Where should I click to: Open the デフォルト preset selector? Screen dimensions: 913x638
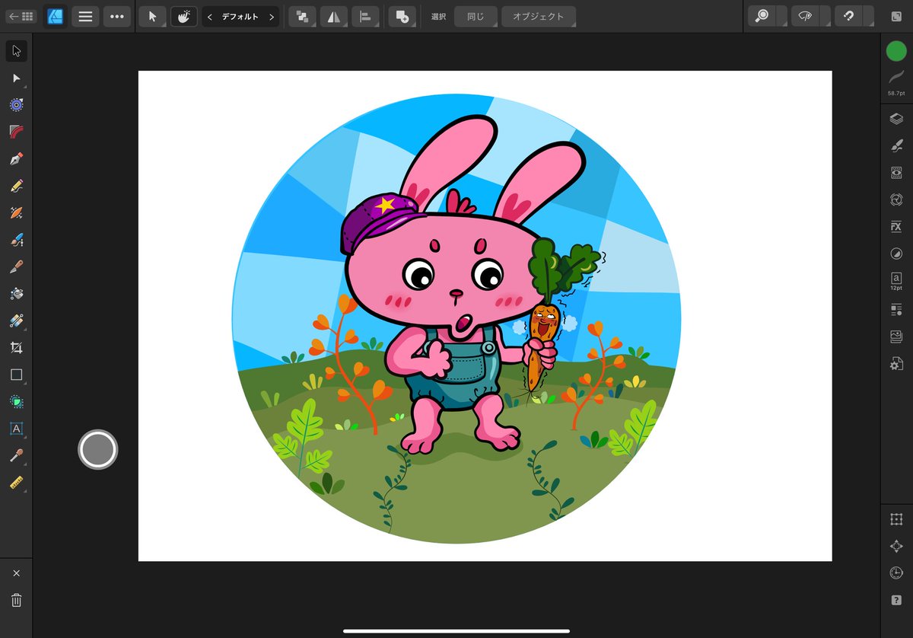240,15
